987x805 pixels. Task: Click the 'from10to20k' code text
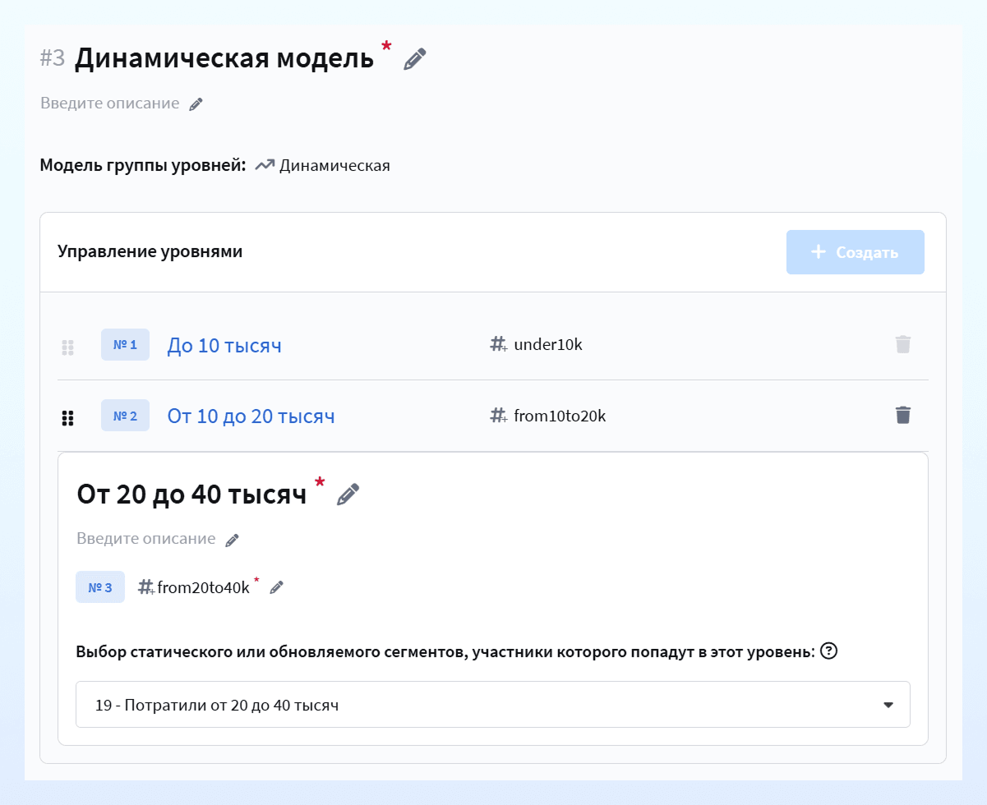pyautogui.click(x=560, y=416)
